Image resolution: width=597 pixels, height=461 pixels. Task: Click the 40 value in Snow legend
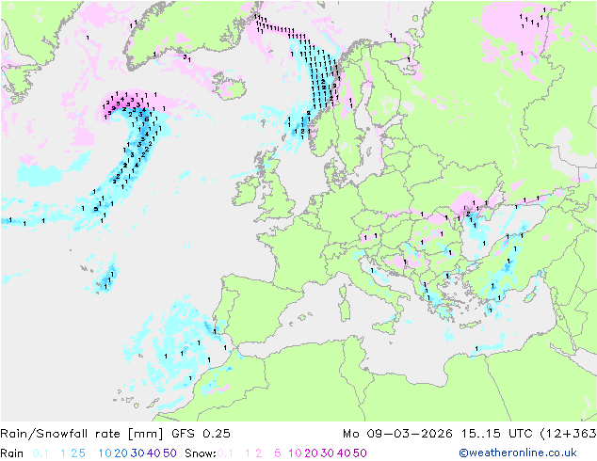[x=344, y=453]
